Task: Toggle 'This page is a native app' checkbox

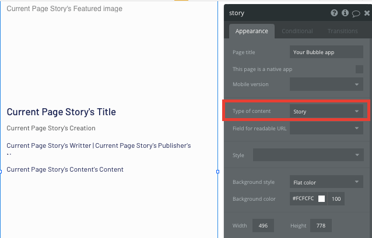Action: point(359,69)
